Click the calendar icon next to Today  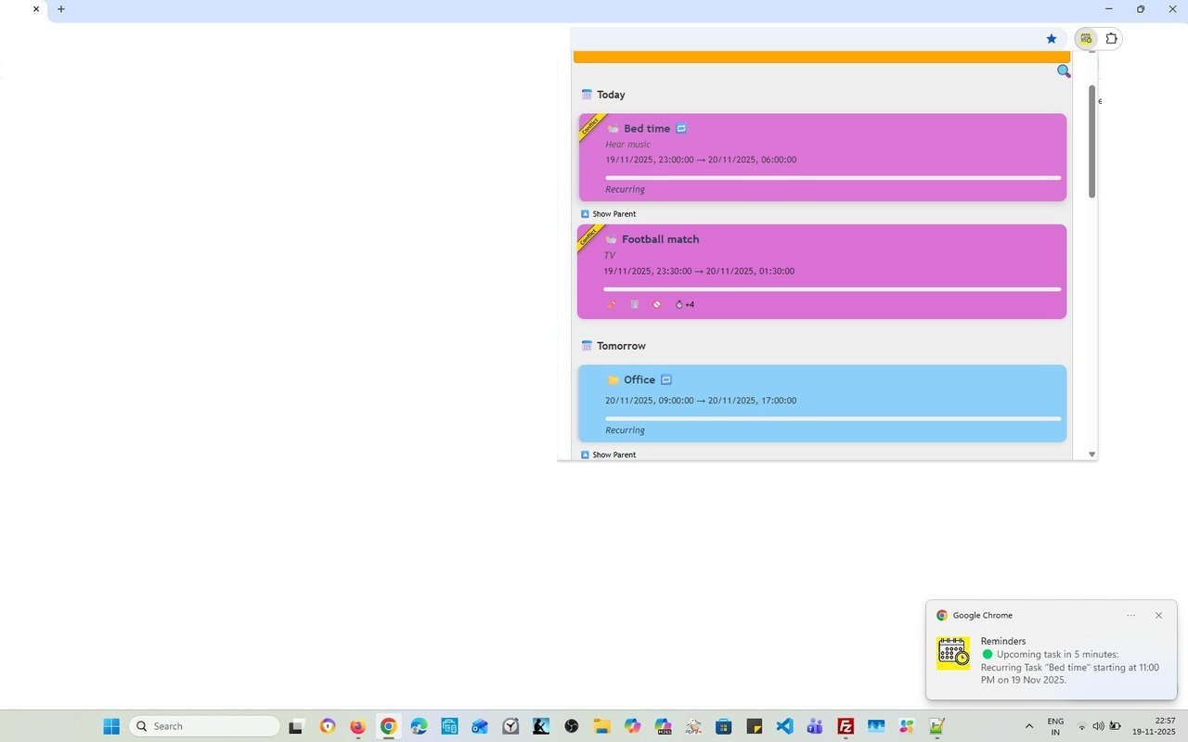[x=587, y=95]
